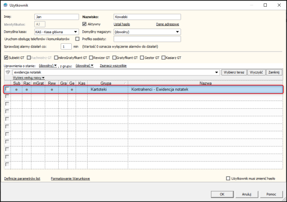The image size is (287, 202).
Task: Click the Subiekt app icon in title bar
Action: [x=6, y=5]
